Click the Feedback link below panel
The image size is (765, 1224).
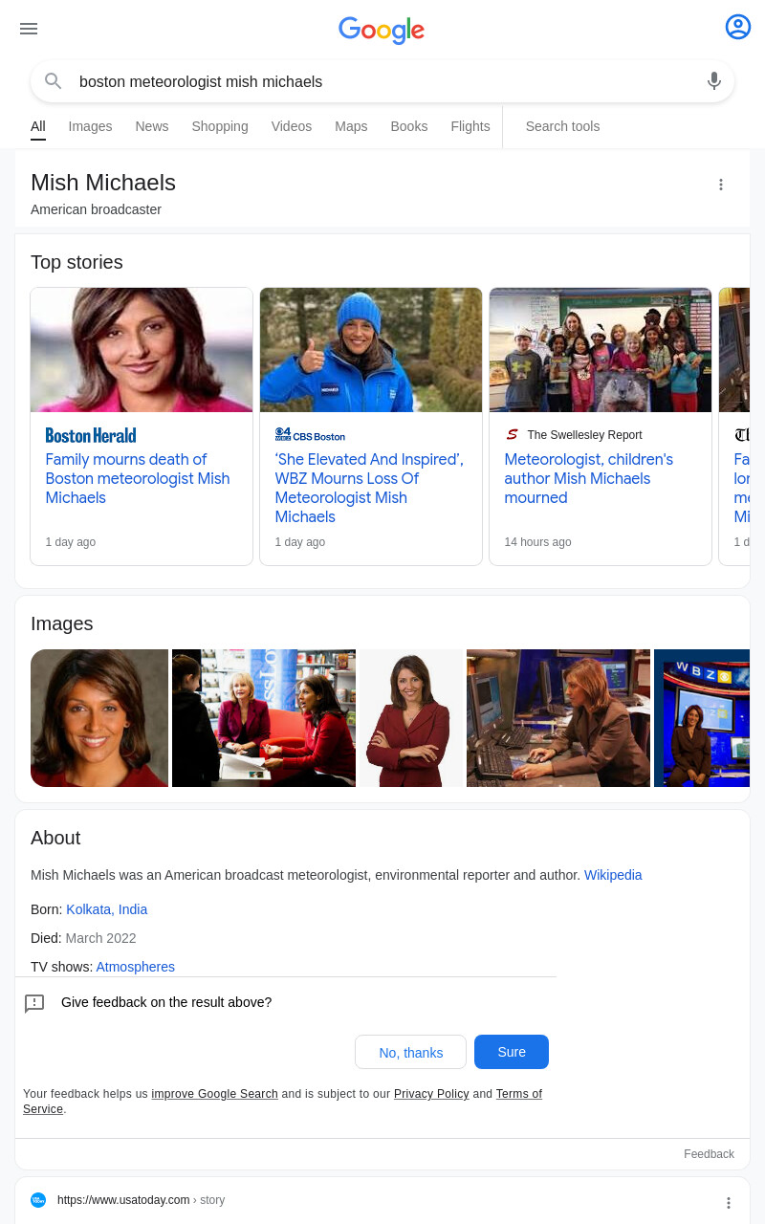tap(709, 1154)
